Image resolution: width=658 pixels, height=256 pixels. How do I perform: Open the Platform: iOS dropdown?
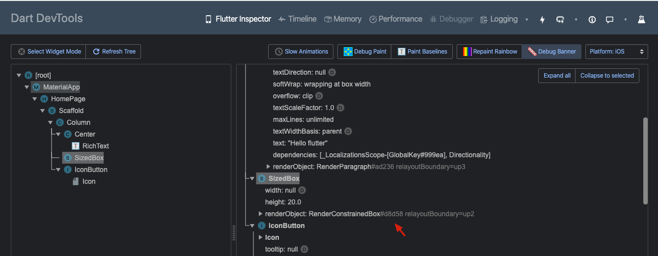pos(616,52)
